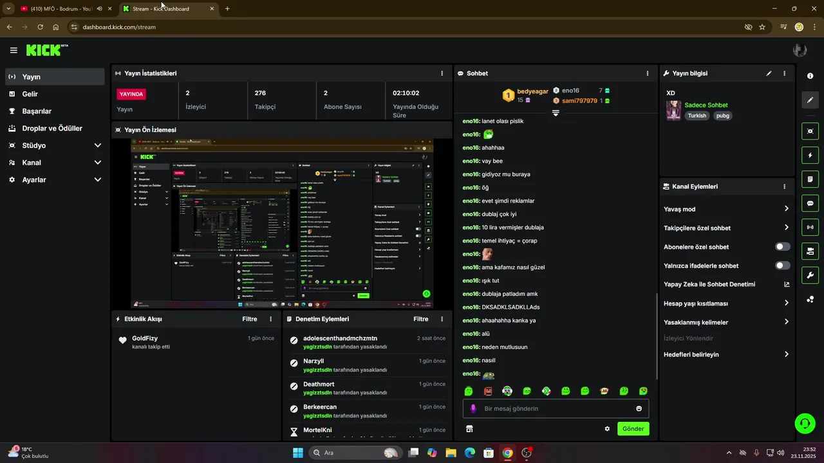Open the hamburger menu beside the Kick logo
Screen dimensions: 824x463
14,50
